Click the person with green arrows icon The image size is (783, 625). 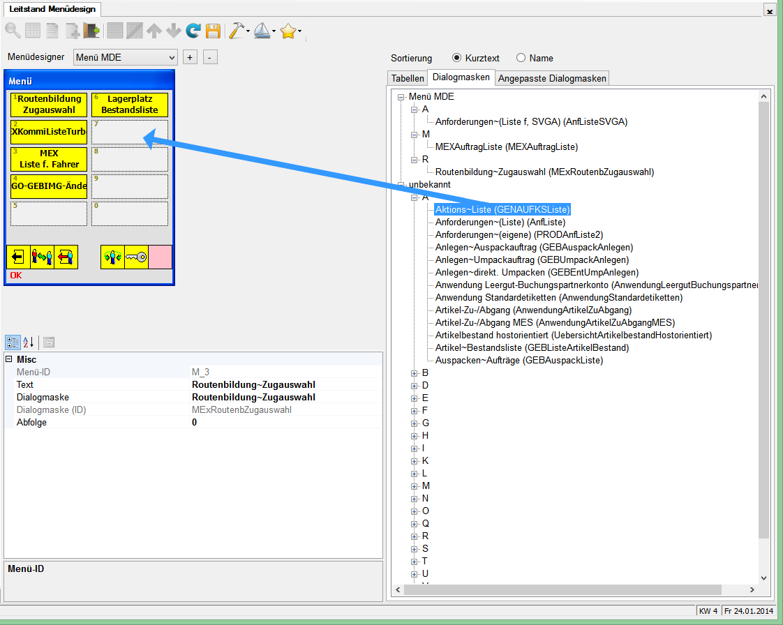click(112, 257)
